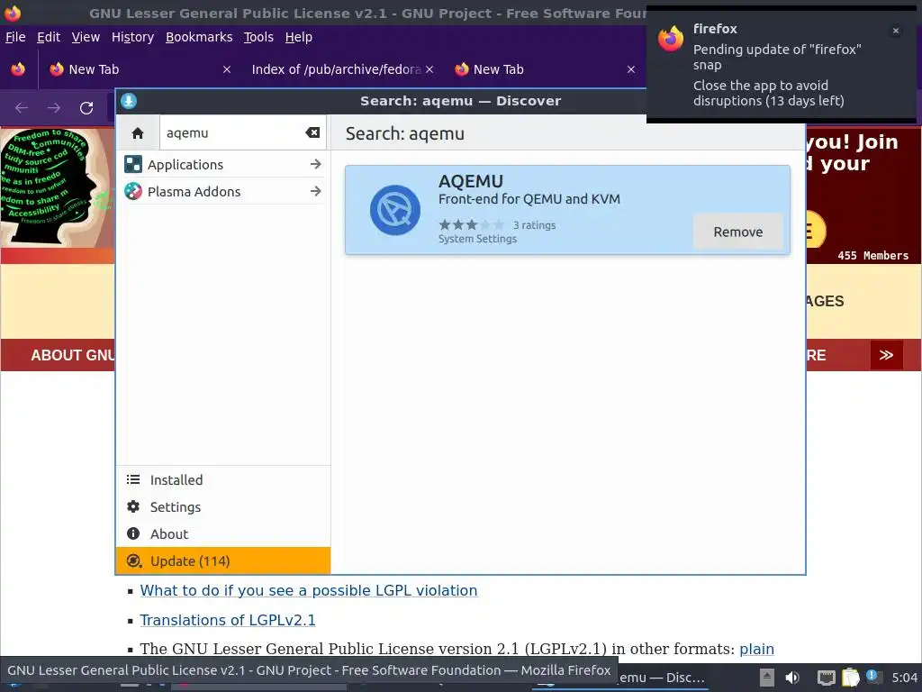Click the Plasma Addons category icon
The image size is (922, 692).
(133, 191)
